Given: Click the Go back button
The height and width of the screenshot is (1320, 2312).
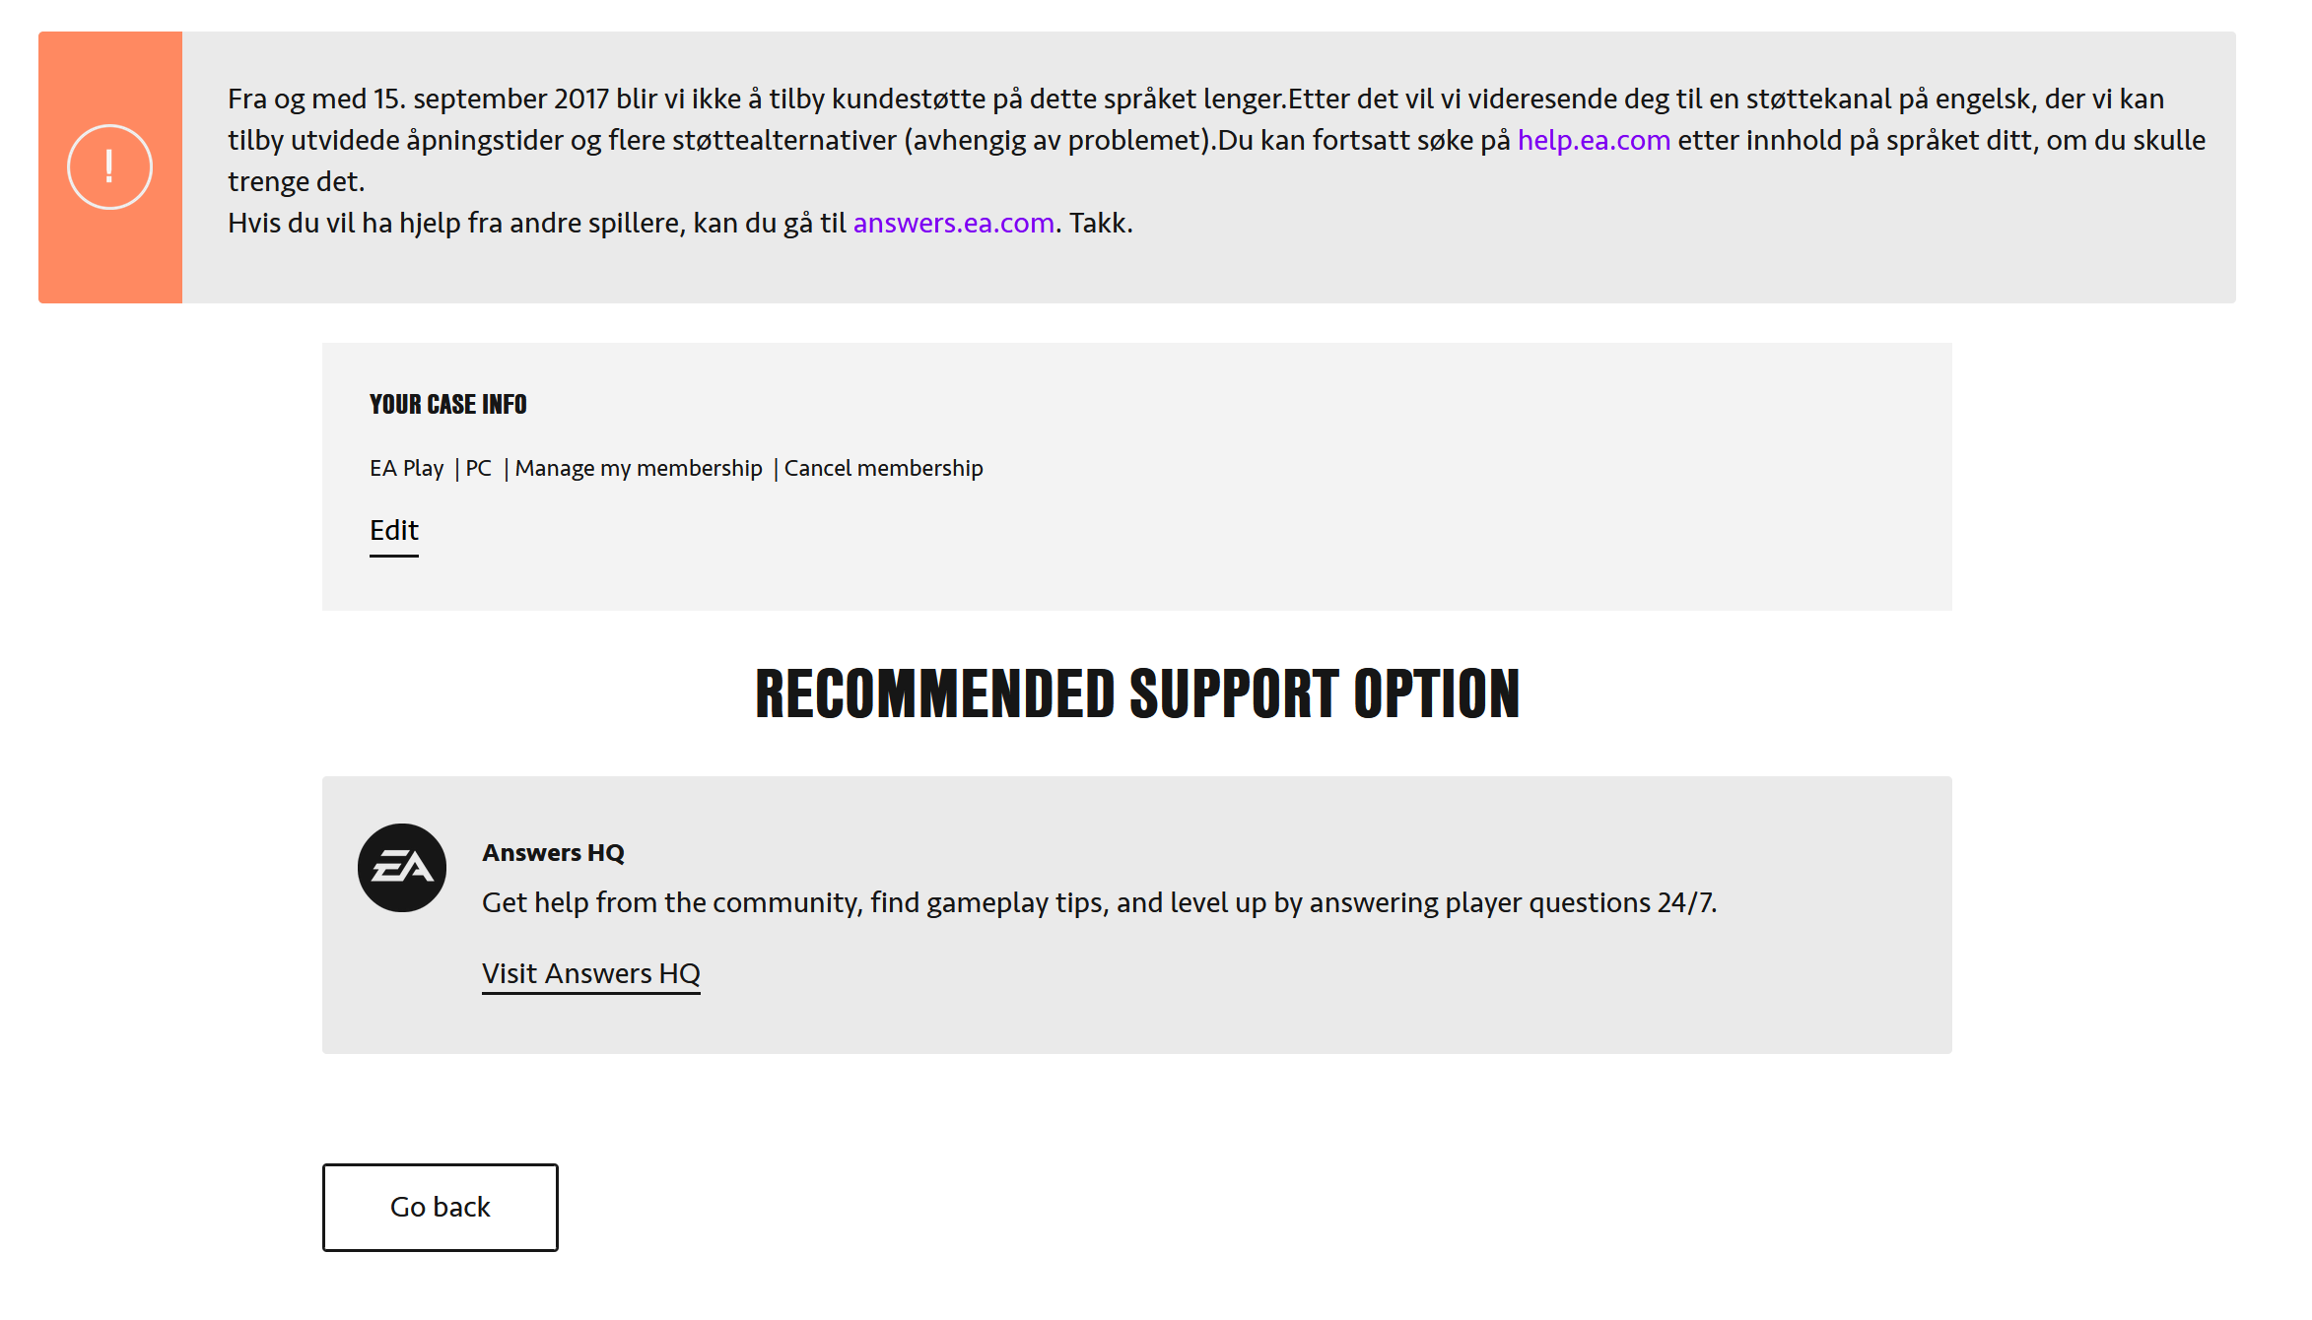Looking at the screenshot, I should [441, 1208].
